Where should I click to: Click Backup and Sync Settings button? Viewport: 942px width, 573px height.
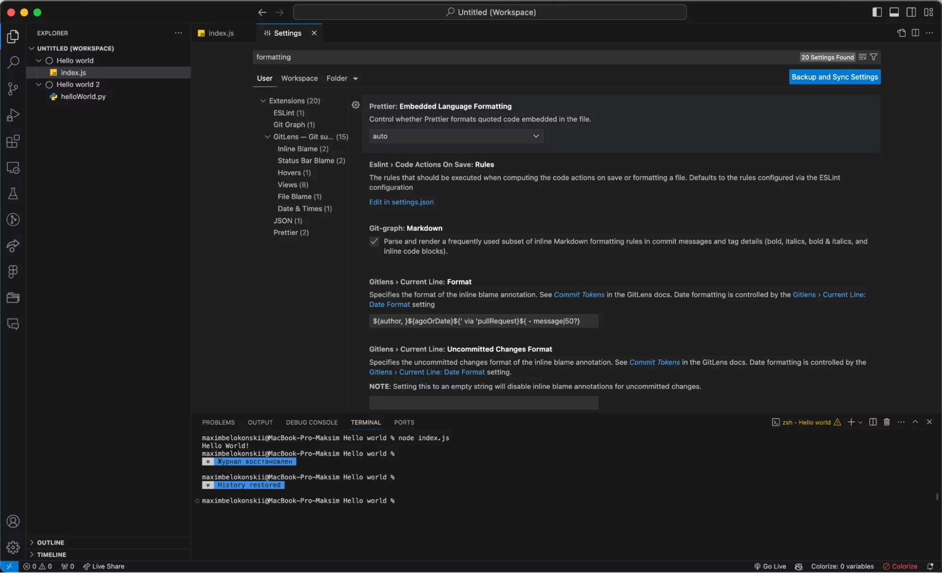point(834,77)
